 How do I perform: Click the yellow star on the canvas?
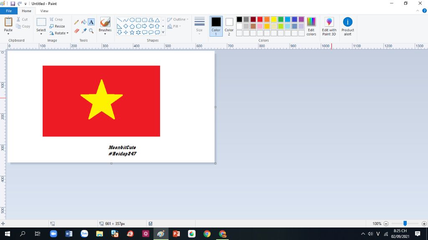(x=102, y=100)
